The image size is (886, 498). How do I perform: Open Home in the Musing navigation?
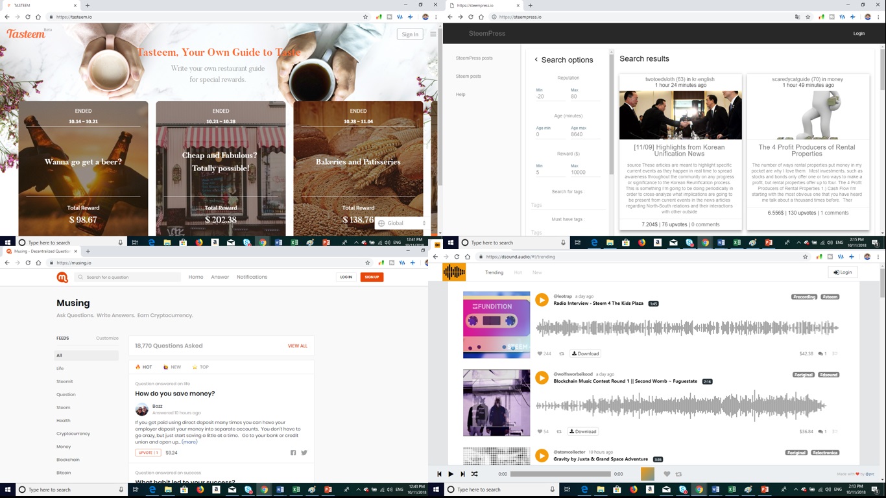pyautogui.click(x=196, y=277)
